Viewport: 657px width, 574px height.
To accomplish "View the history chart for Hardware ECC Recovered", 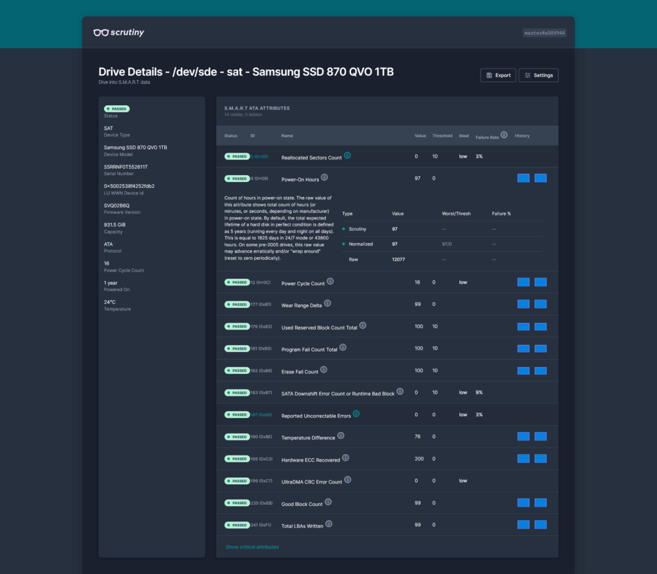I will [x=532, y=459].
